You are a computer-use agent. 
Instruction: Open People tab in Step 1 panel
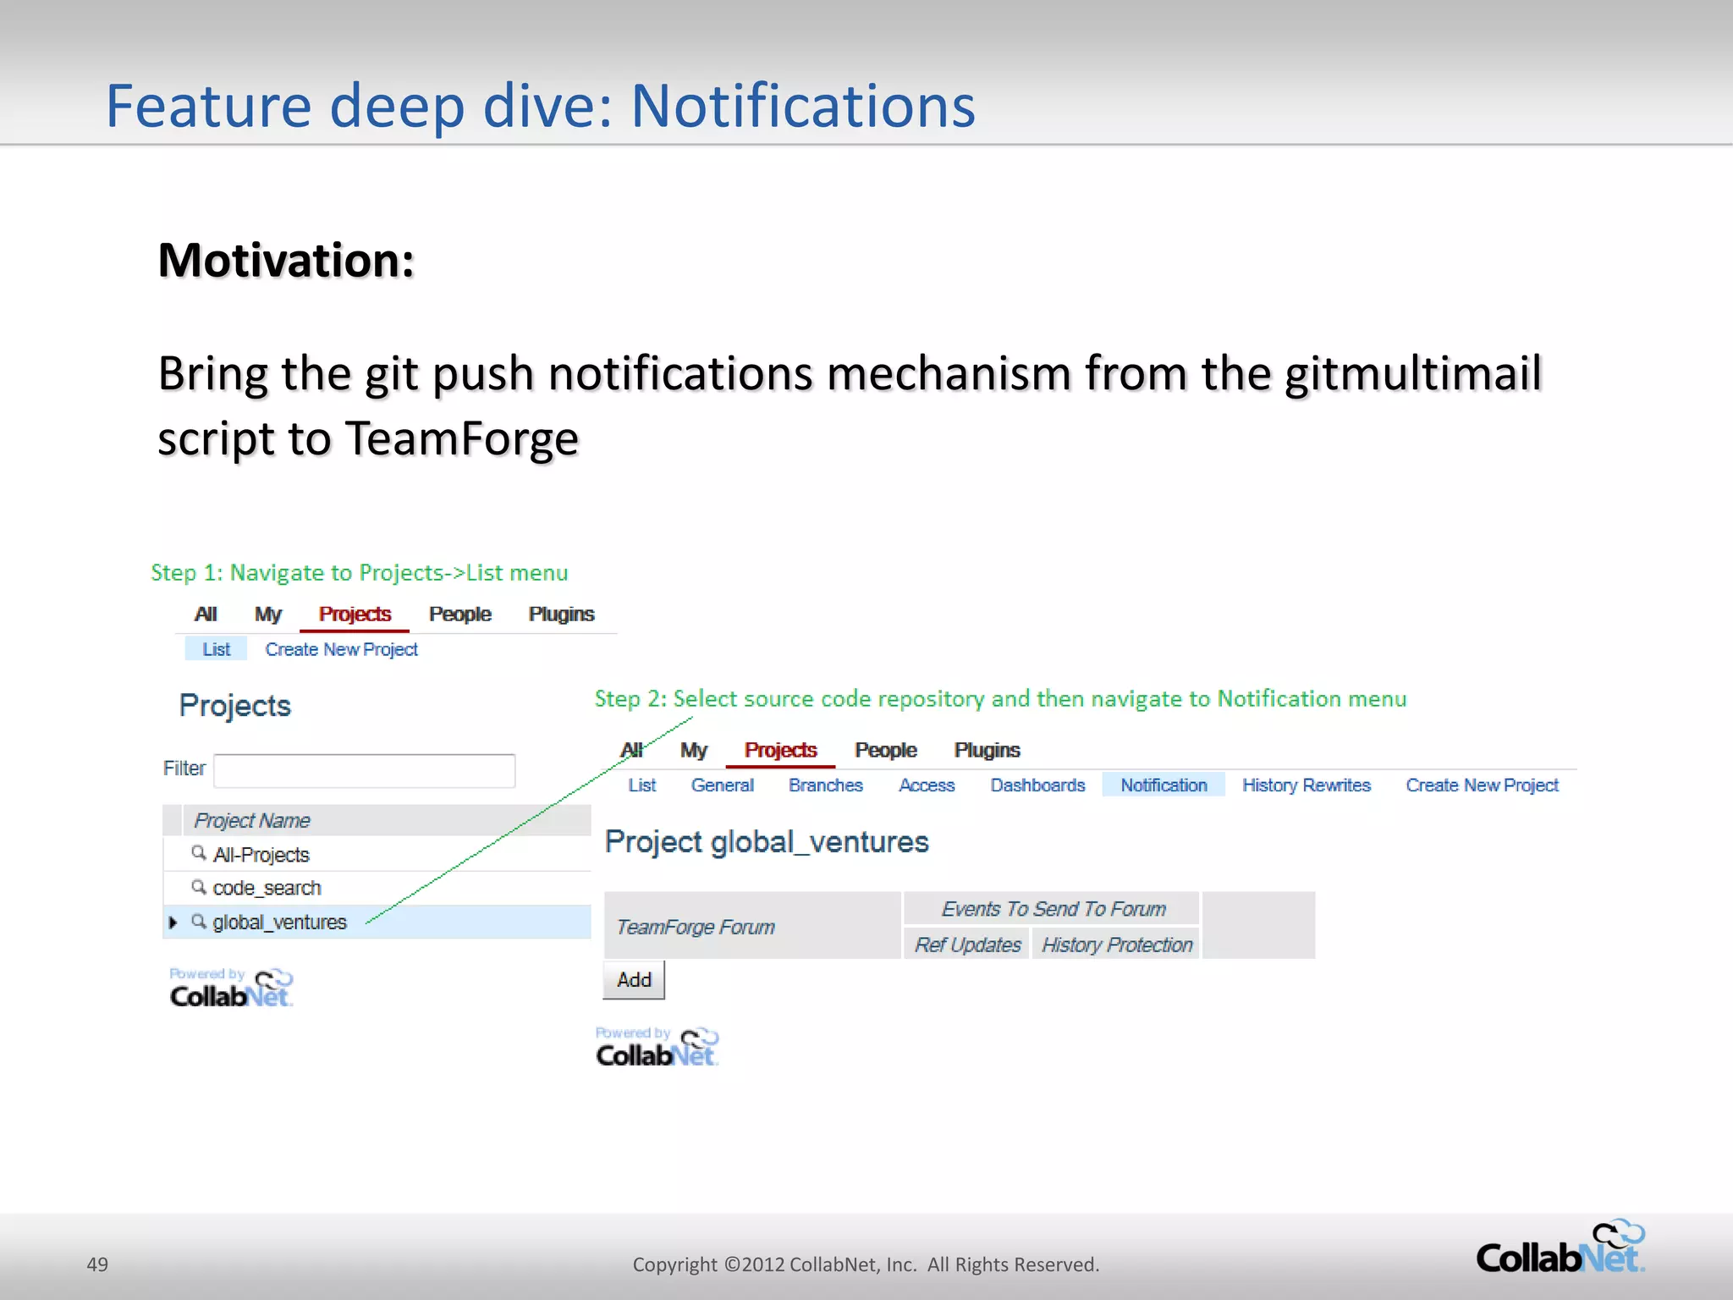pyautogui.click(x=459, y=614)
